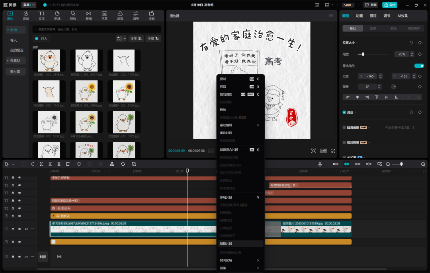Open the player panel hamburger menu
The image size is (430, 273).
[331, 15]
